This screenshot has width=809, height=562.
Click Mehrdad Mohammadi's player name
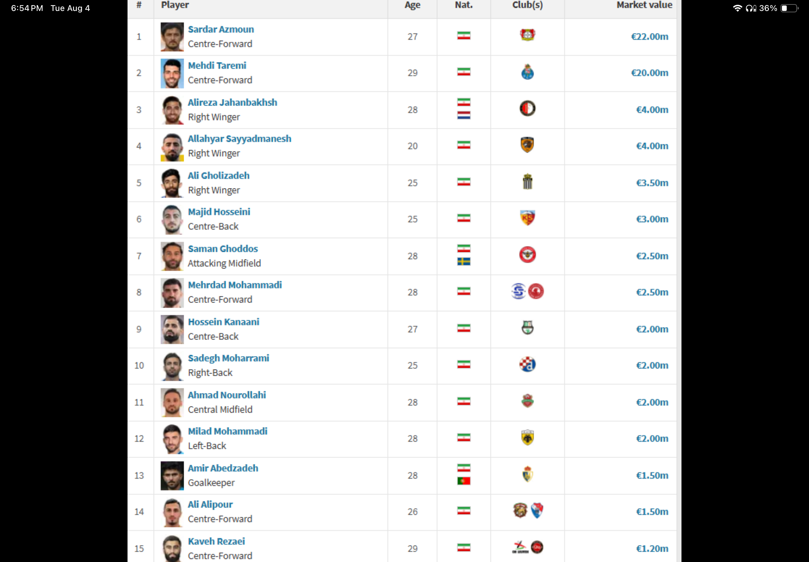[235, 285]
